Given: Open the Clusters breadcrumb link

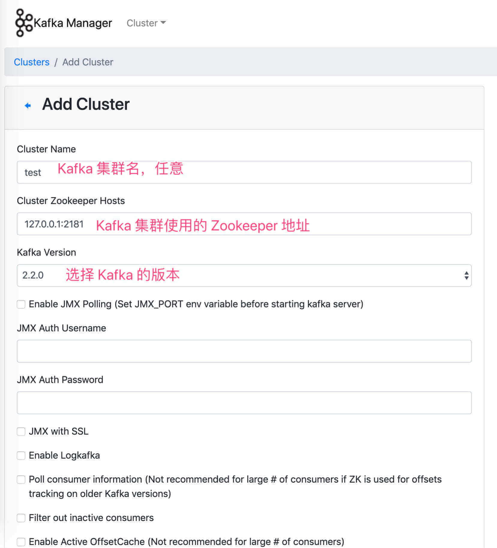Looking at the screenshot, I should click(x=31, y=62).
